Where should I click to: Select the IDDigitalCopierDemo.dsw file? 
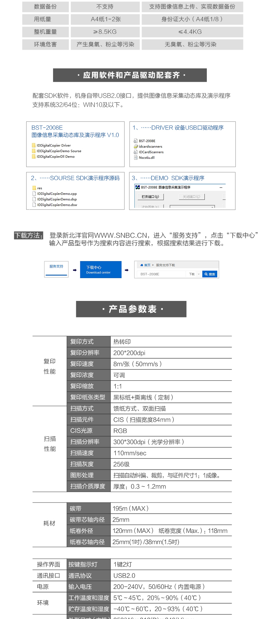click(x=57, y=205)
